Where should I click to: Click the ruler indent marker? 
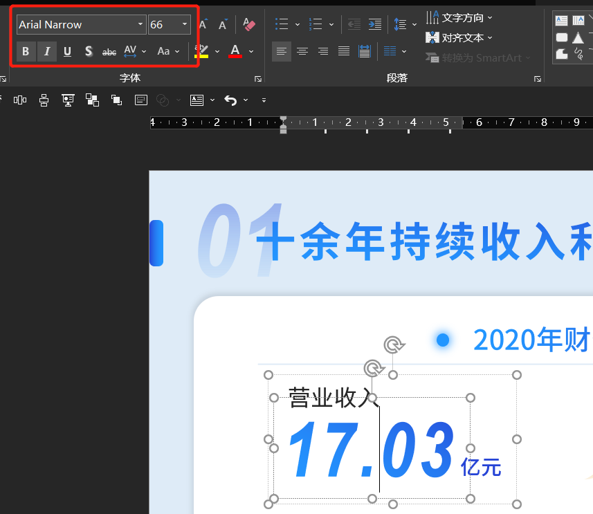coord(283,125)
